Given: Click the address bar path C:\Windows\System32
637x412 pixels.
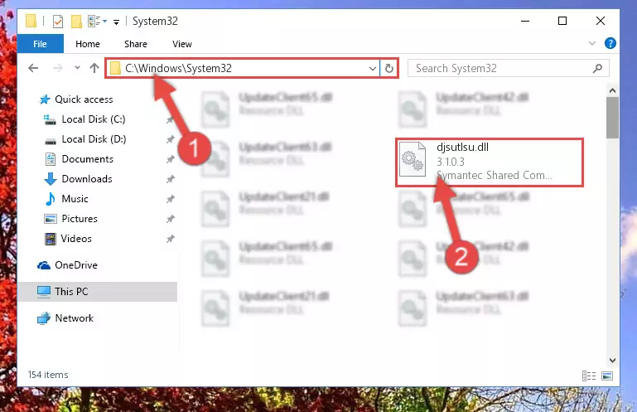Looking at the screenshot, I should coord(178,68).
